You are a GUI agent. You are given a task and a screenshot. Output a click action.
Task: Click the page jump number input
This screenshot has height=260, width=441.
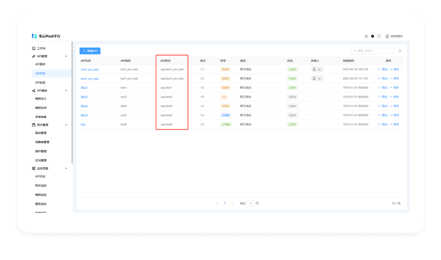[x=251, y=203]
